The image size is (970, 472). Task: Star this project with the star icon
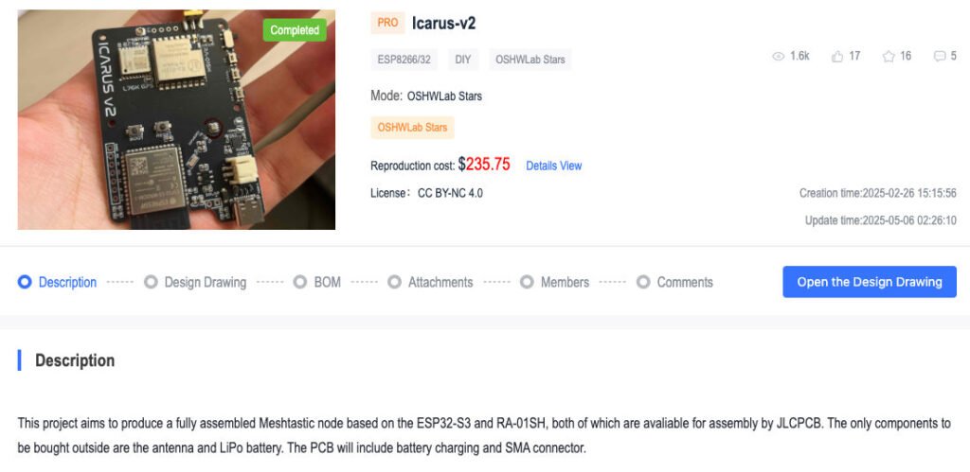[x=889, y=57]
